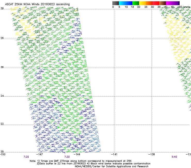Viewport: 191px width, 168px height.
Task: Click the brown 35–40 knots color bar segment
Action: click(x=163, y=3)
